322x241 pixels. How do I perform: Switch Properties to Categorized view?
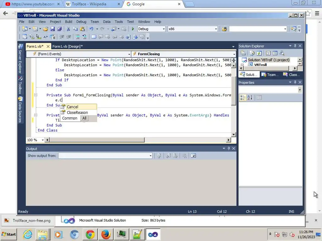coord(243,98)
